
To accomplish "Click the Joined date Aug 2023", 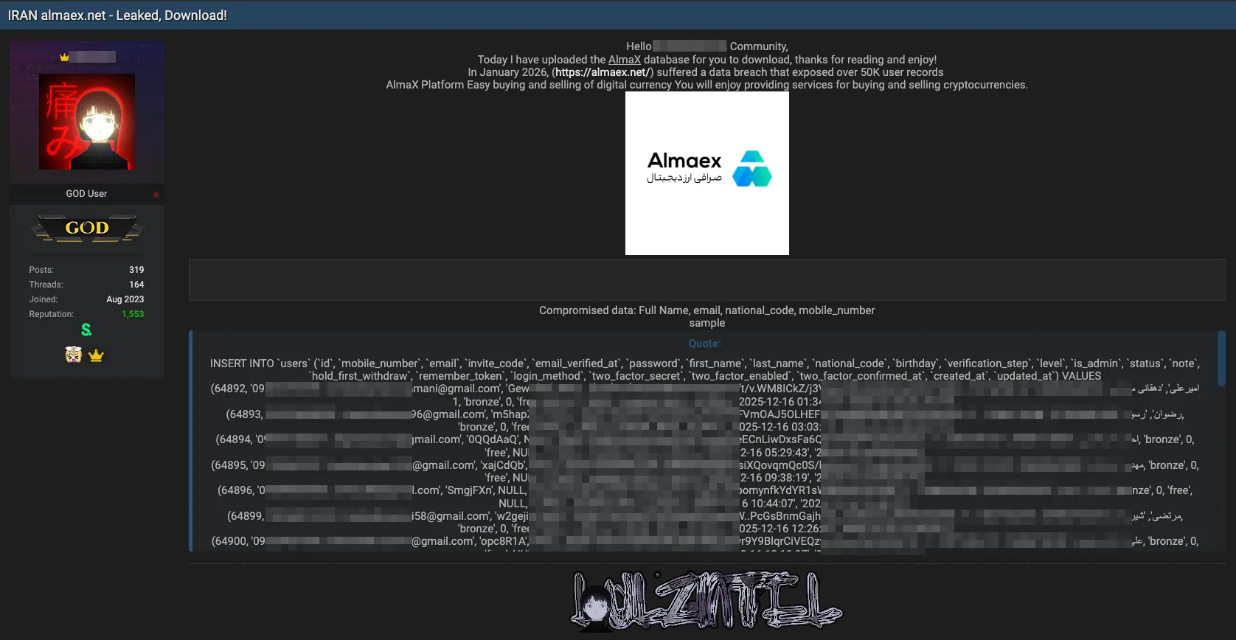I will [x=125, y=299].
